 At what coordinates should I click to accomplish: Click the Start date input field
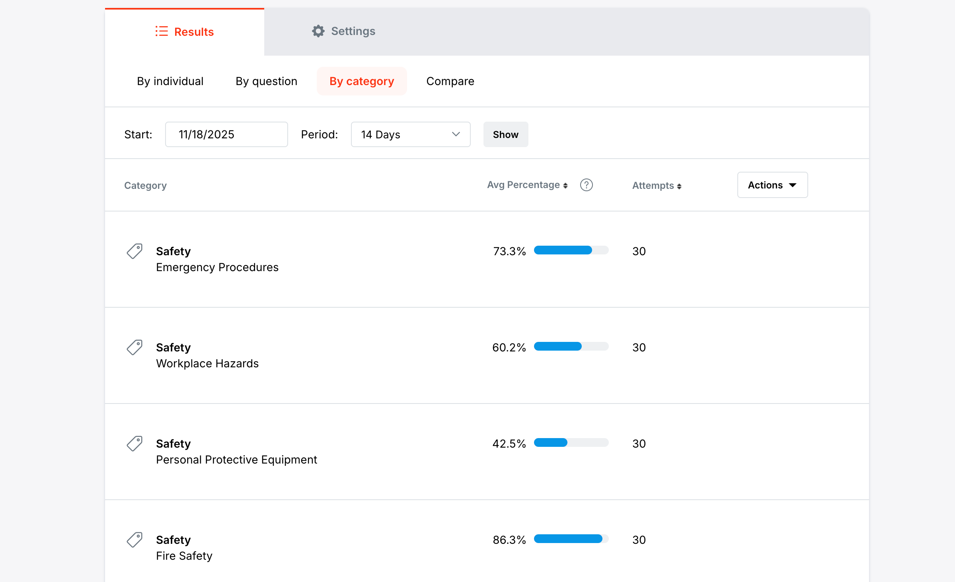[226, 134]
